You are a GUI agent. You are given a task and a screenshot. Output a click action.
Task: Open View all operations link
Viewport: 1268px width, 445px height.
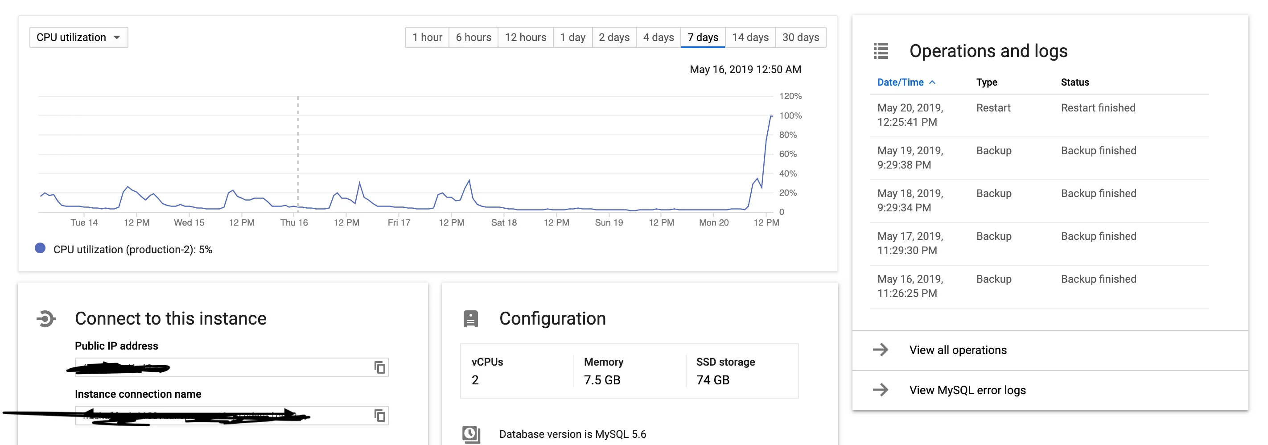point(958,350)
